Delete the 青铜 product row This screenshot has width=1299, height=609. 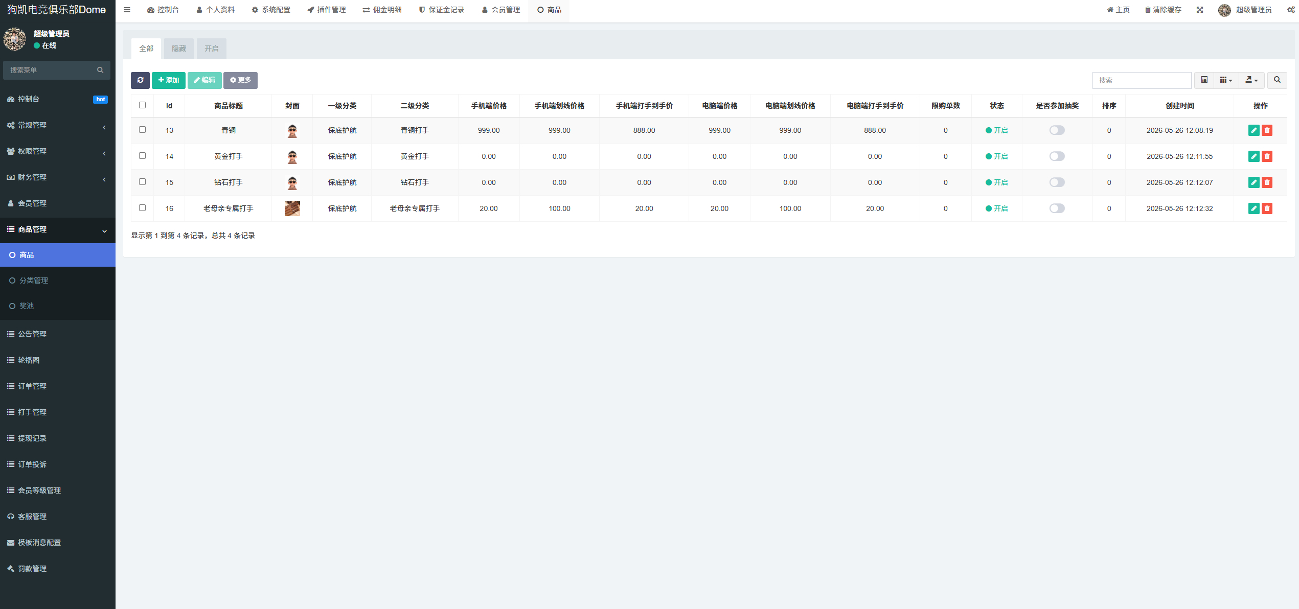click(x=1267, y=130)
